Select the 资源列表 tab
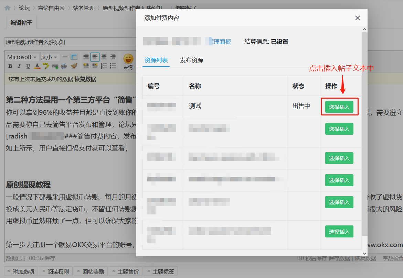This screenshot has height=278, width=403. point(156,60)
